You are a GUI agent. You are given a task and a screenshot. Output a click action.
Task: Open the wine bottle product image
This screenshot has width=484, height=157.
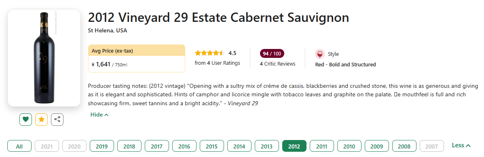pos(44,58)
